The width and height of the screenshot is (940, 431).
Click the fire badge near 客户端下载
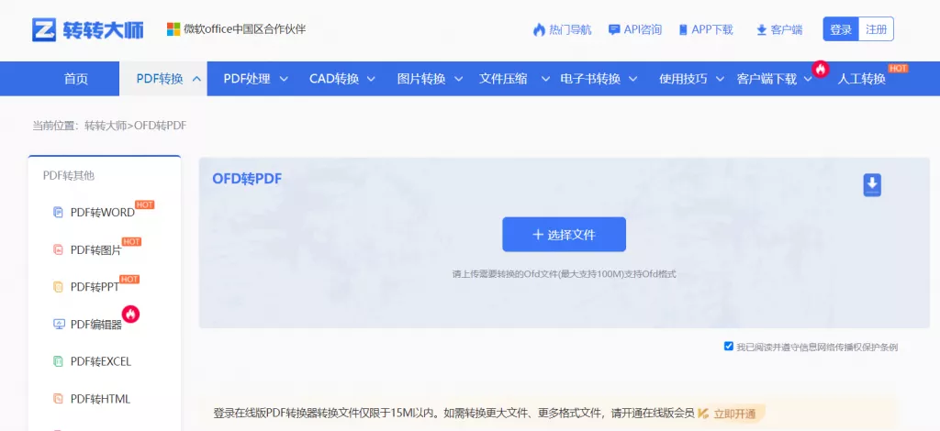click(x=820, y=69)
